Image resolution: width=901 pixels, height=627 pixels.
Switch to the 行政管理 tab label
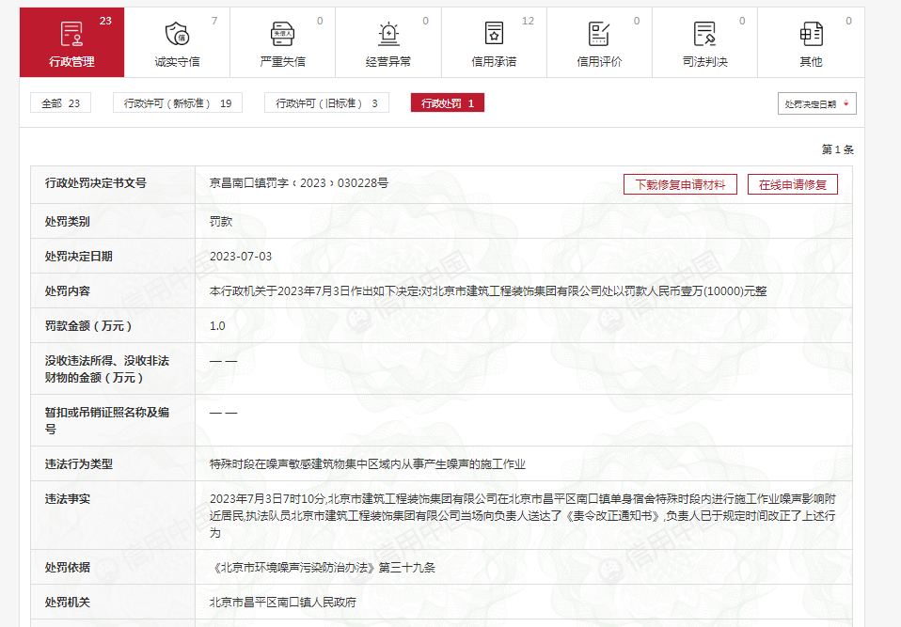point(71,61)
